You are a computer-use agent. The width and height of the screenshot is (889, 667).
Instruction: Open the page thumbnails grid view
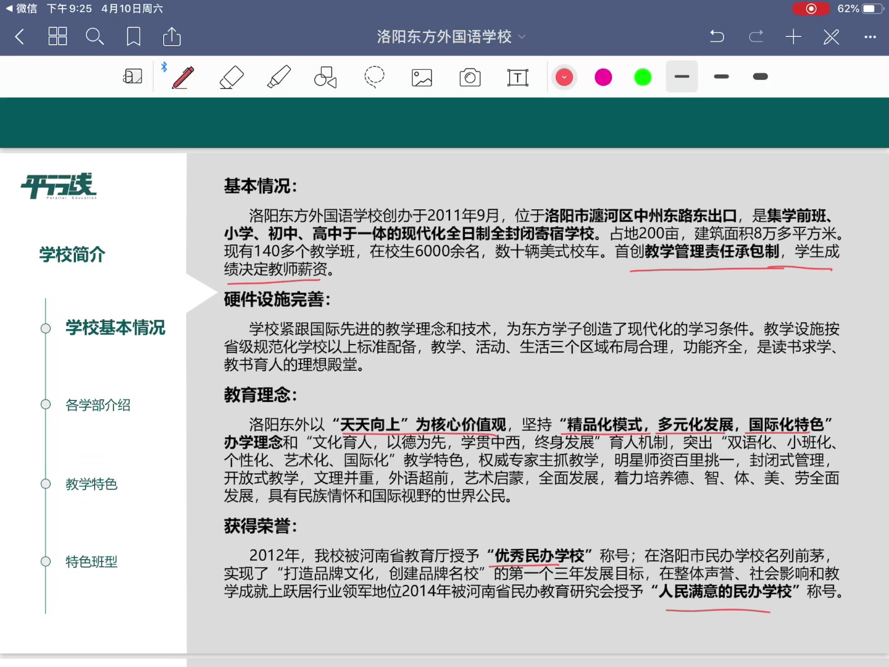pyautogui.click(x=57, y=36)
